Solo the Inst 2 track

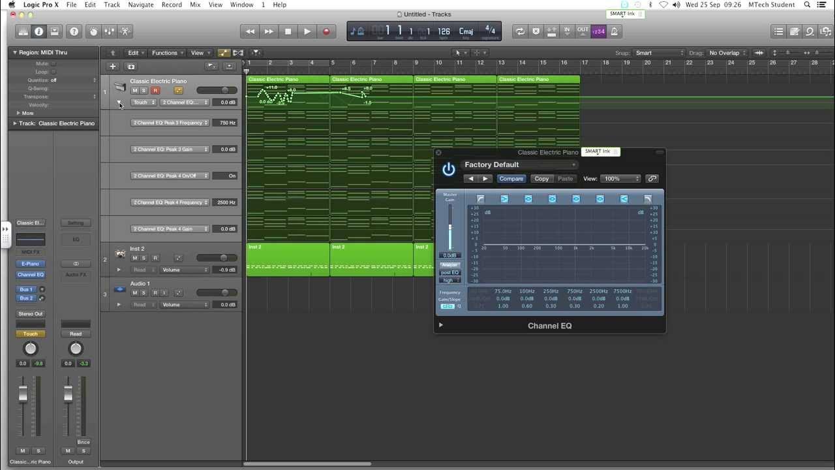click(144, 258)
